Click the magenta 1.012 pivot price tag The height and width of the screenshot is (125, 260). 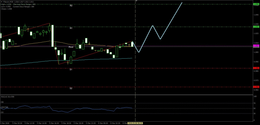(x=256, y=46)
